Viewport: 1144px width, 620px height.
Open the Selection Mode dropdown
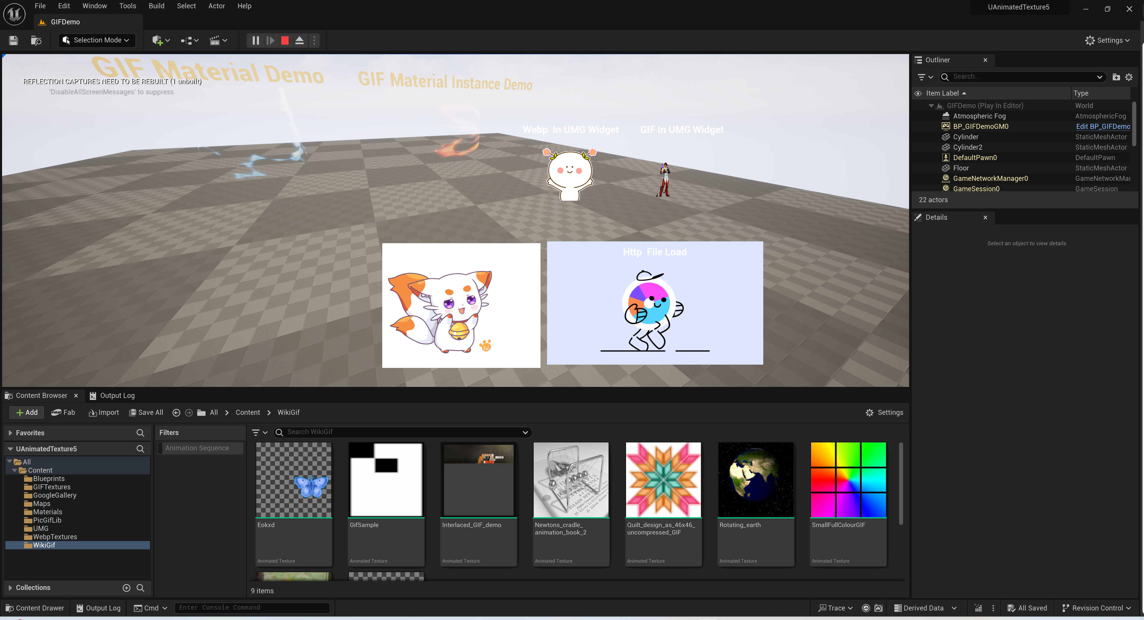(x=96, y=40)
